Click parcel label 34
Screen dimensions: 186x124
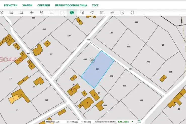17,110
